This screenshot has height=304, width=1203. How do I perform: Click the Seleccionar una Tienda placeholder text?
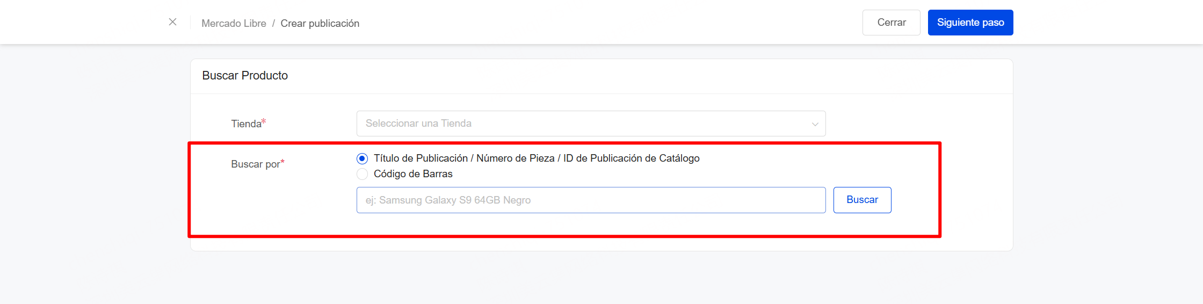click(x=418, y=124)
